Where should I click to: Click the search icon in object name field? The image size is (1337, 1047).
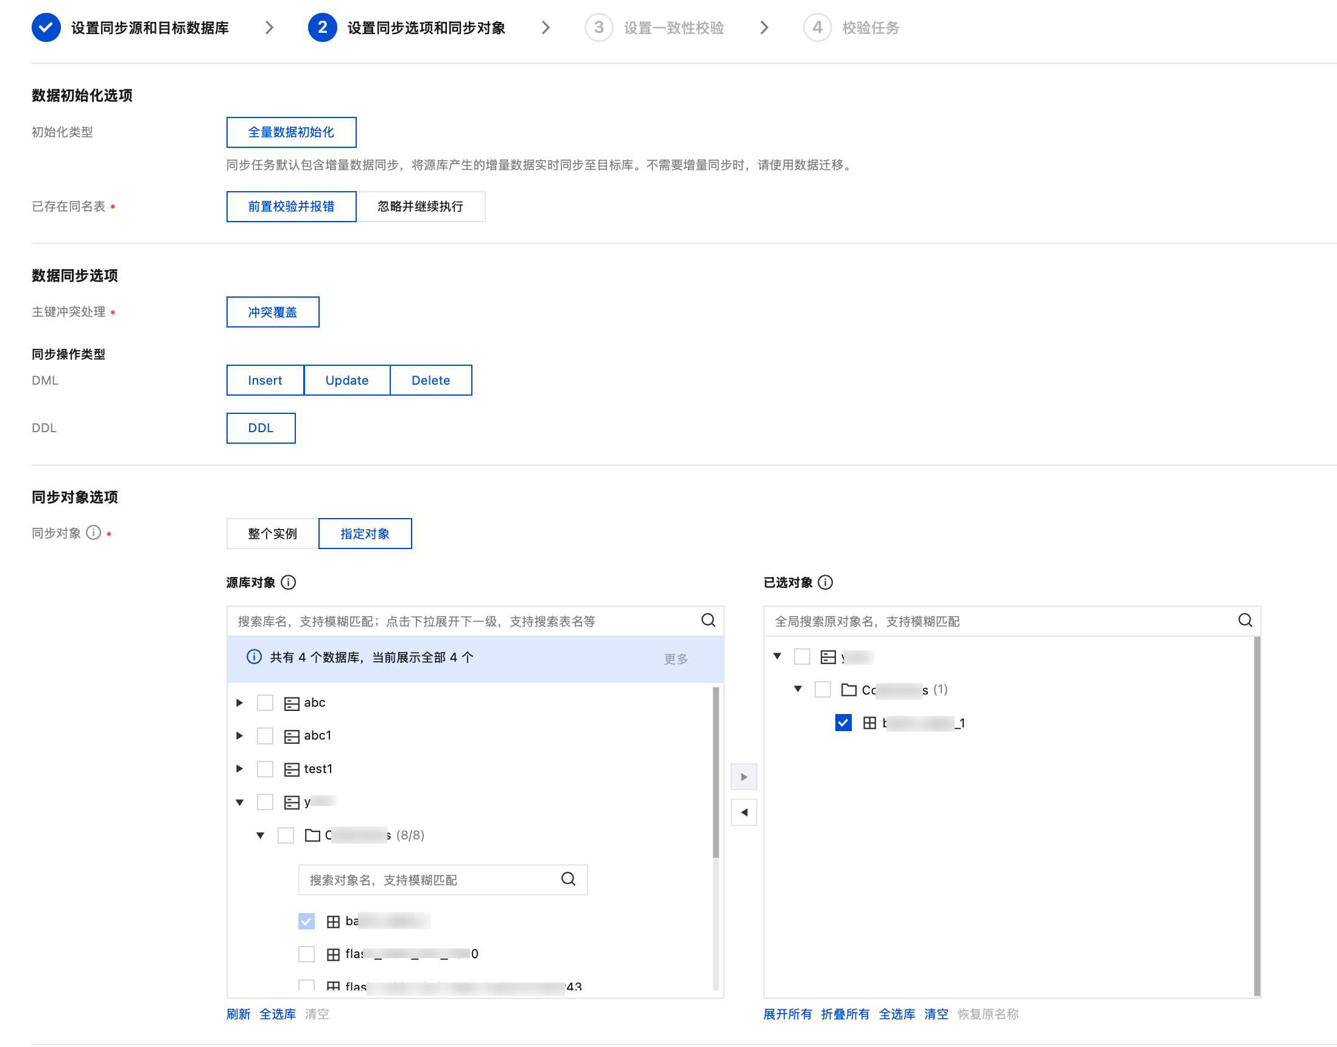click(568, 880)
